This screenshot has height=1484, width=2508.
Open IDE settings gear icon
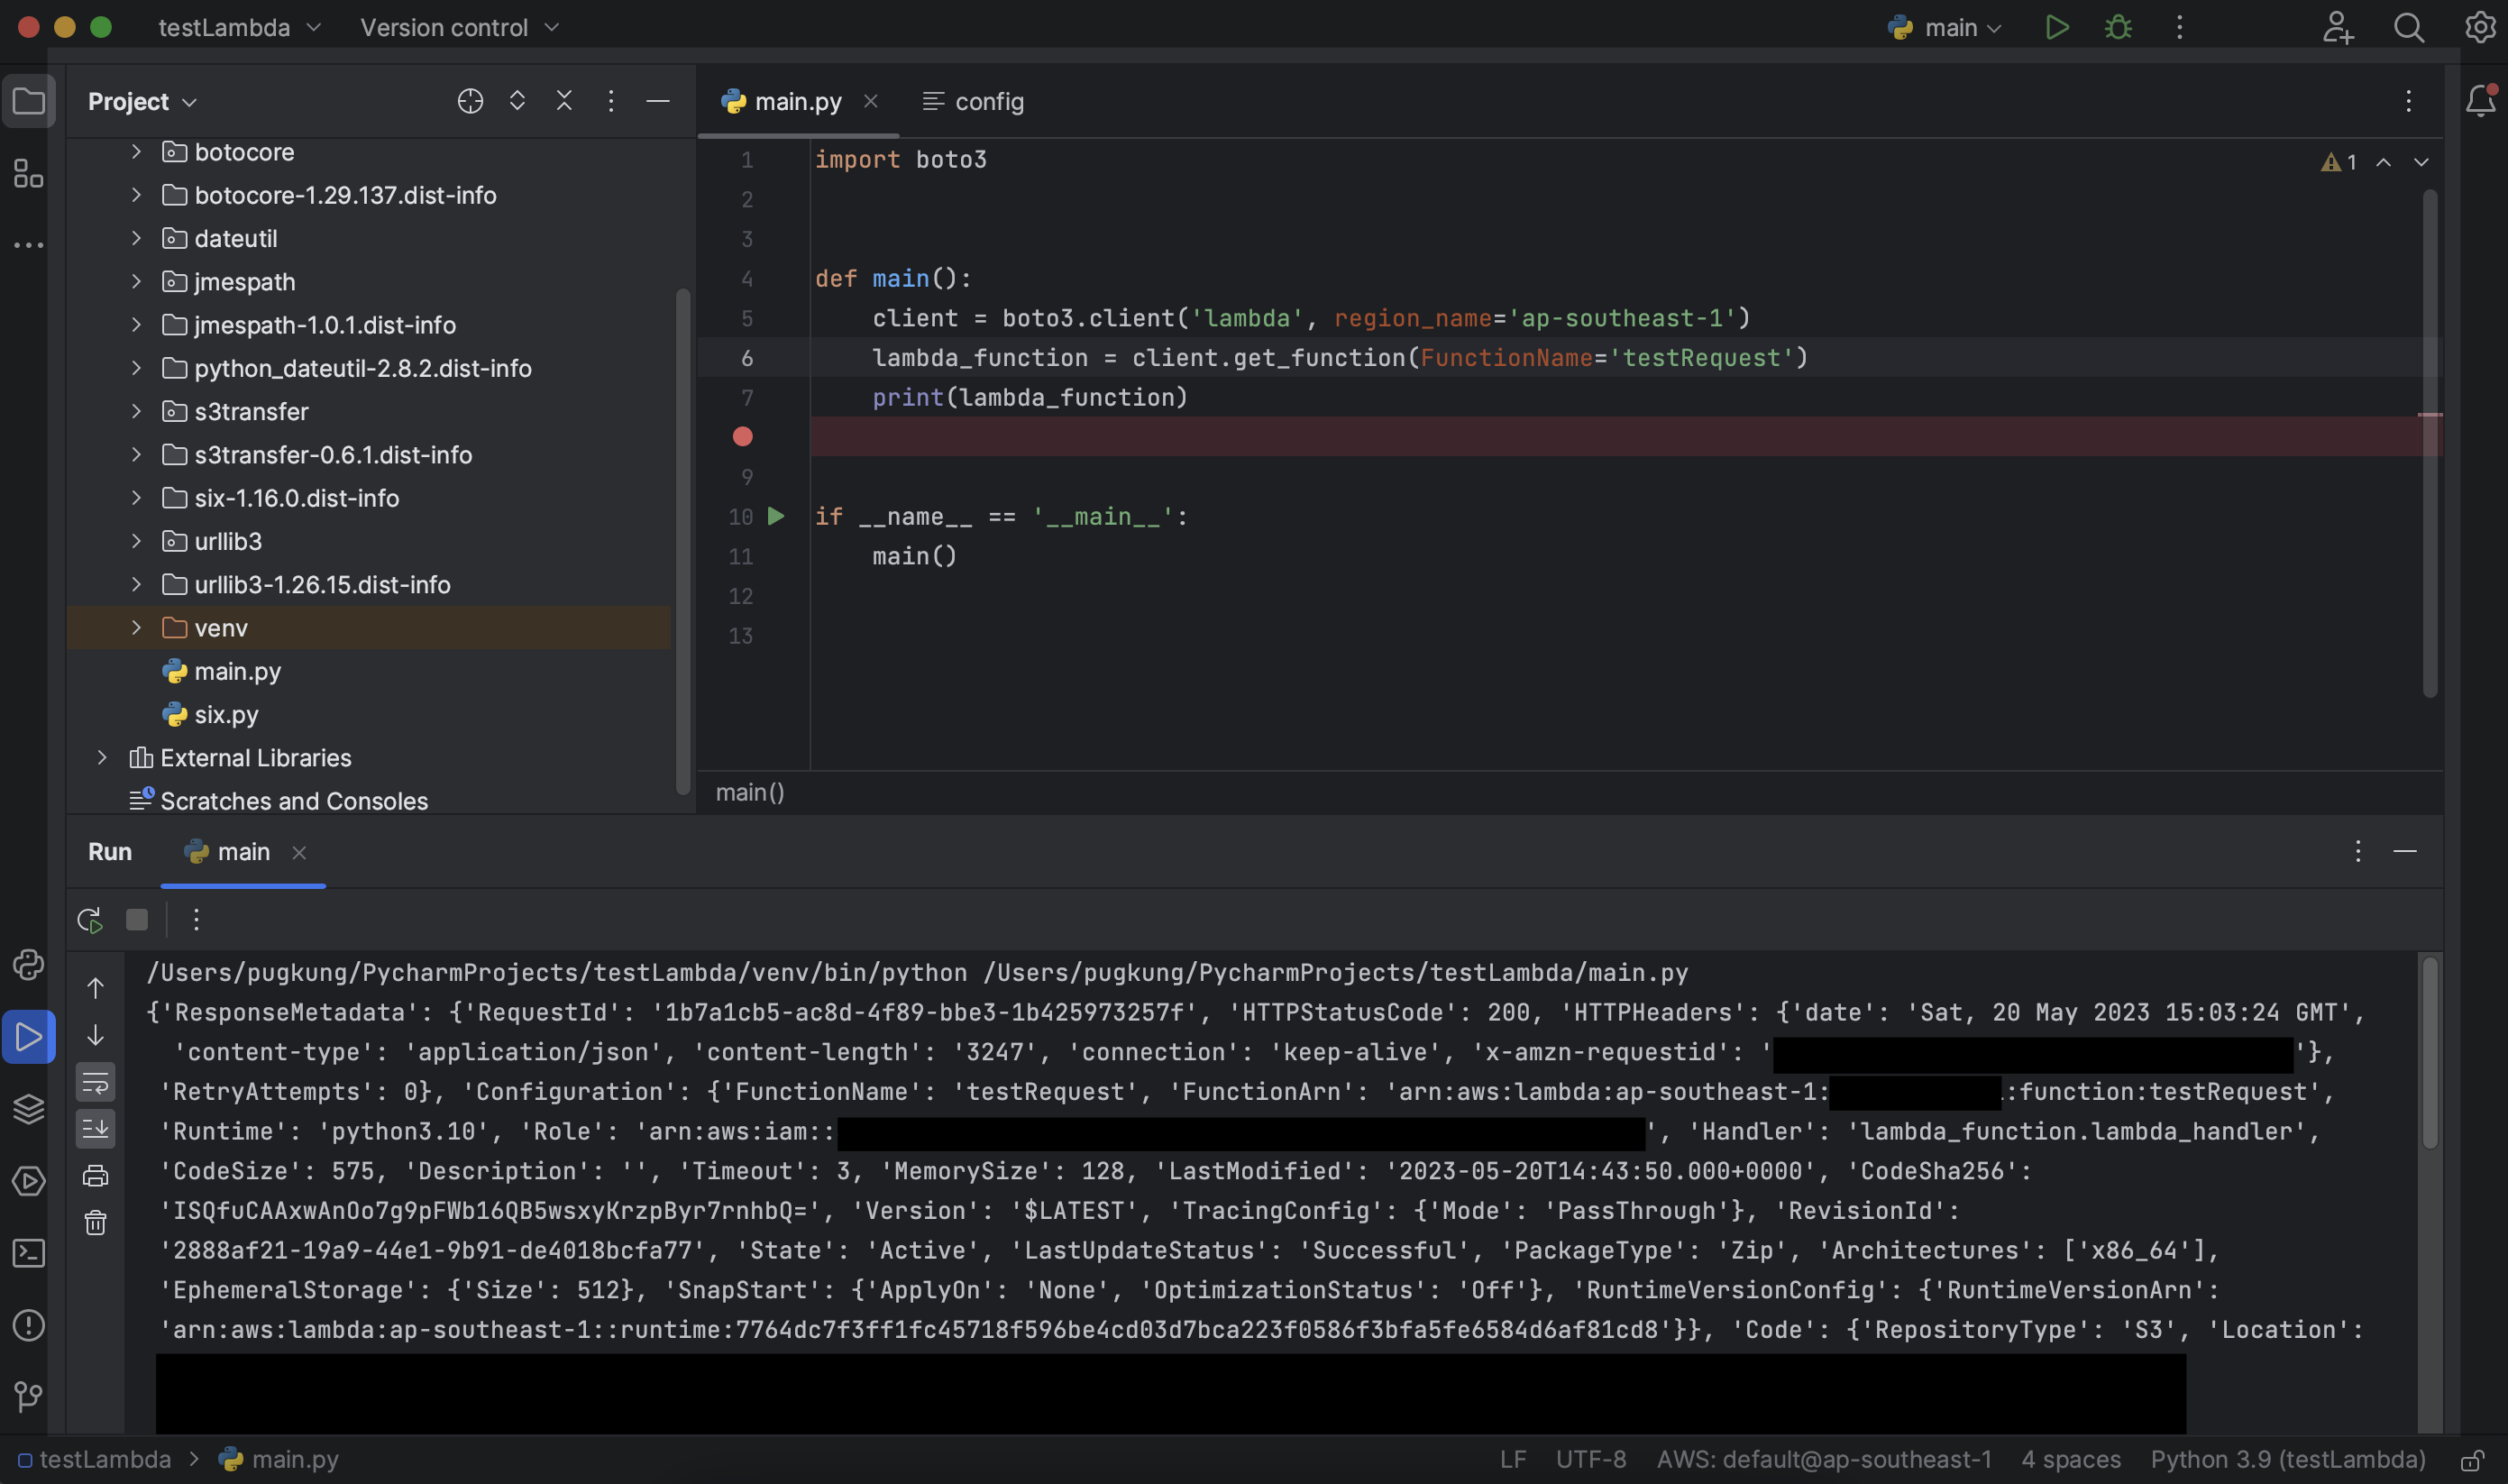tap(2480, 27)
